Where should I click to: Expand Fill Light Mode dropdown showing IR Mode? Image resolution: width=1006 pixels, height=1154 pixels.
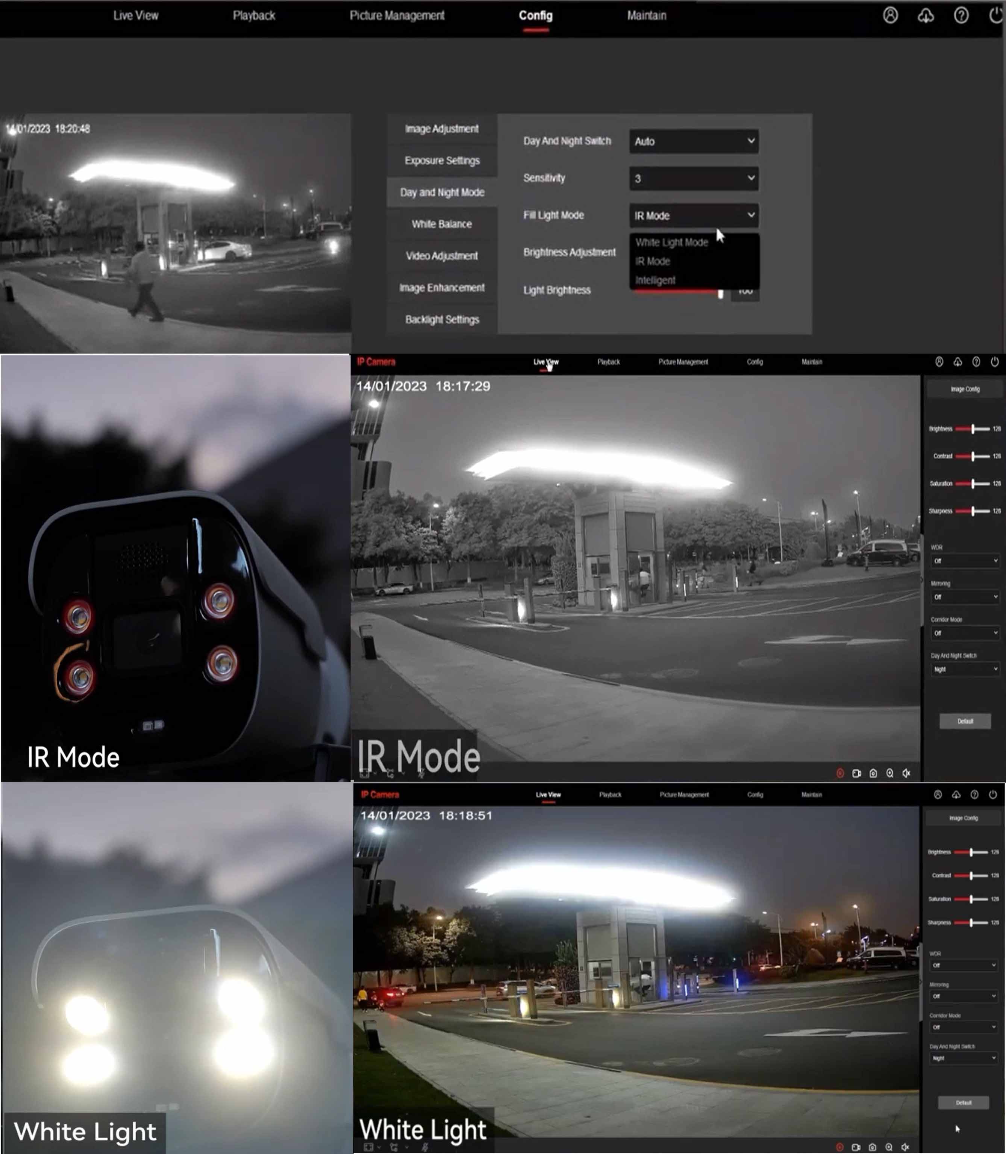point(694,215)
